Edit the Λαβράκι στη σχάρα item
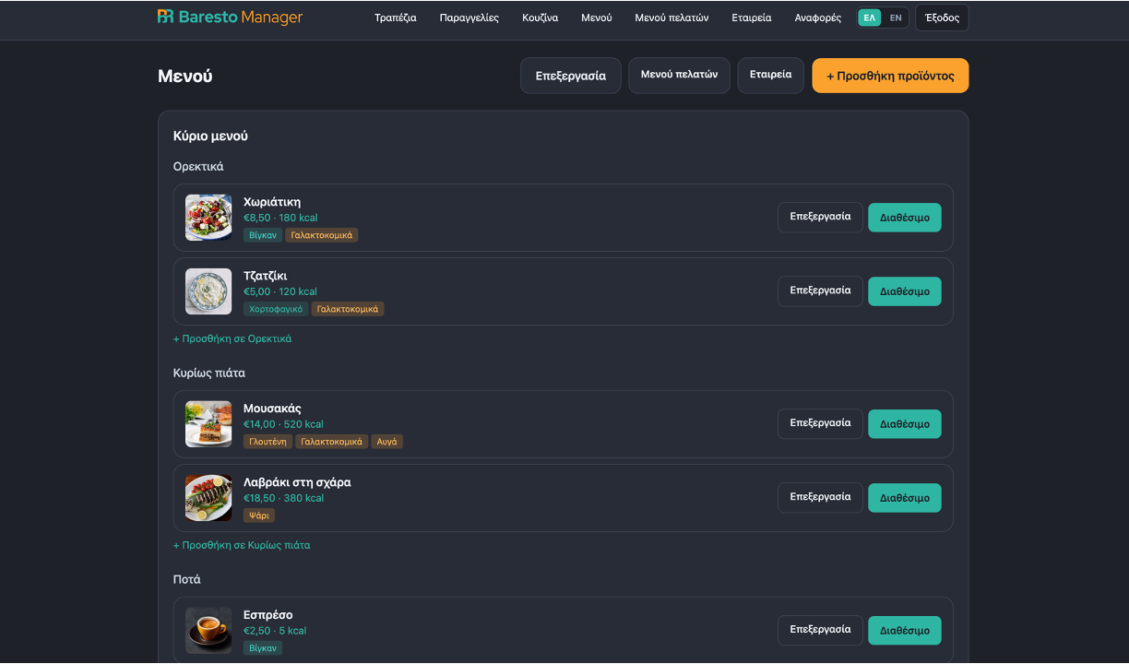This screenshot has height=664, width=1129. click(x=820, y=498)
